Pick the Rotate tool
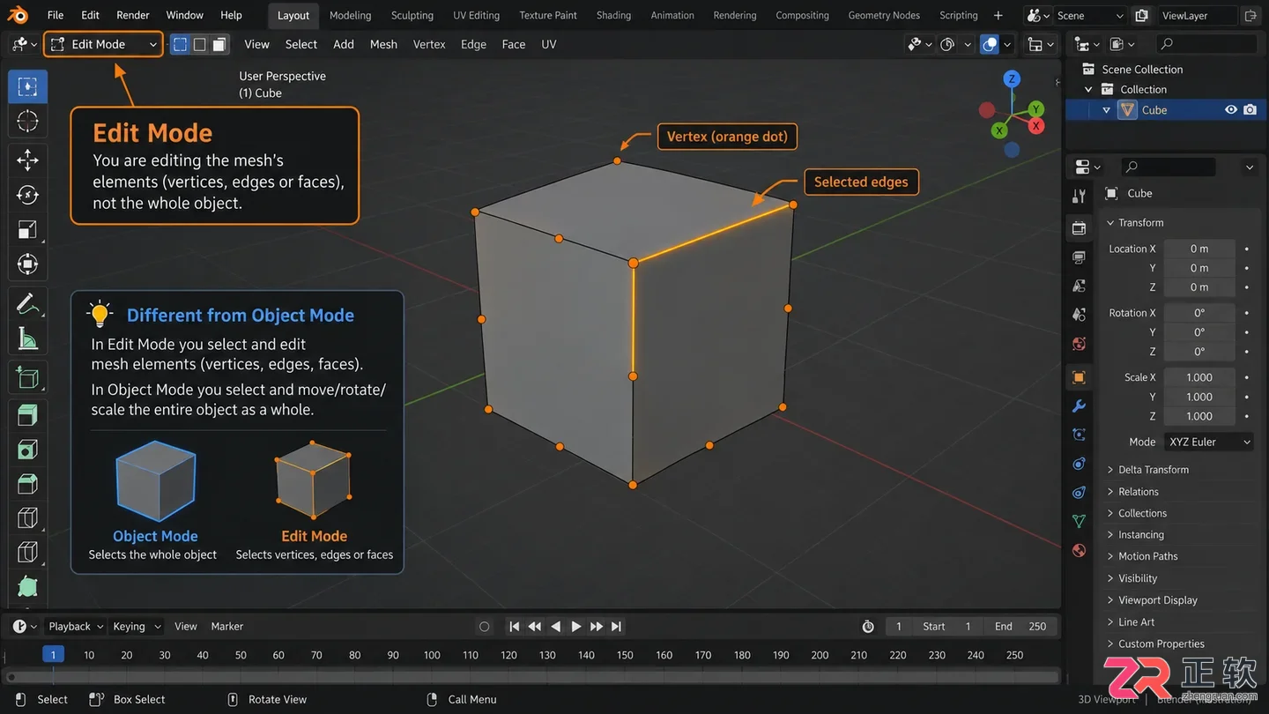This screenshot has height=714, width=1269. tap(27, 195)
